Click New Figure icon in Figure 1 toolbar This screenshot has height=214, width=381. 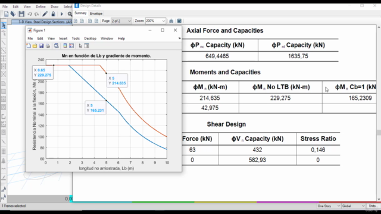point(29,46)
